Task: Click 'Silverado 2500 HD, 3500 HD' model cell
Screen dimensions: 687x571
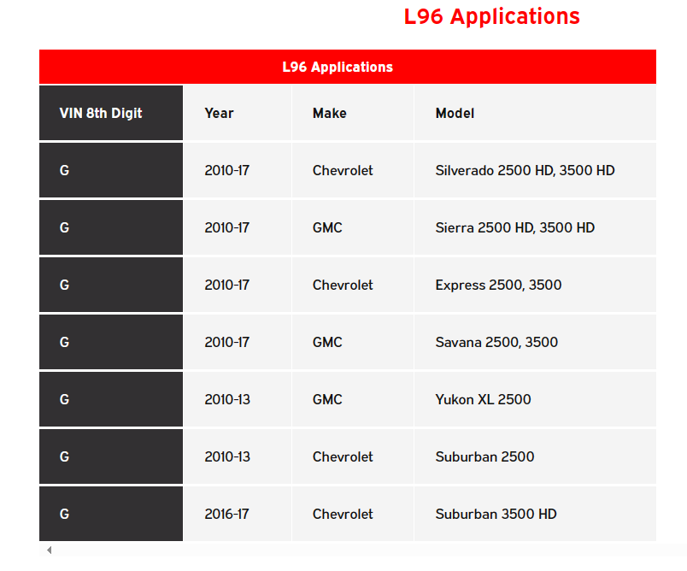Action: 535,170
